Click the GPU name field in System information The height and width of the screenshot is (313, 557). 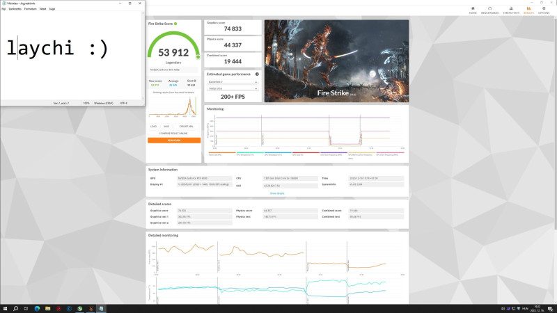204,179
